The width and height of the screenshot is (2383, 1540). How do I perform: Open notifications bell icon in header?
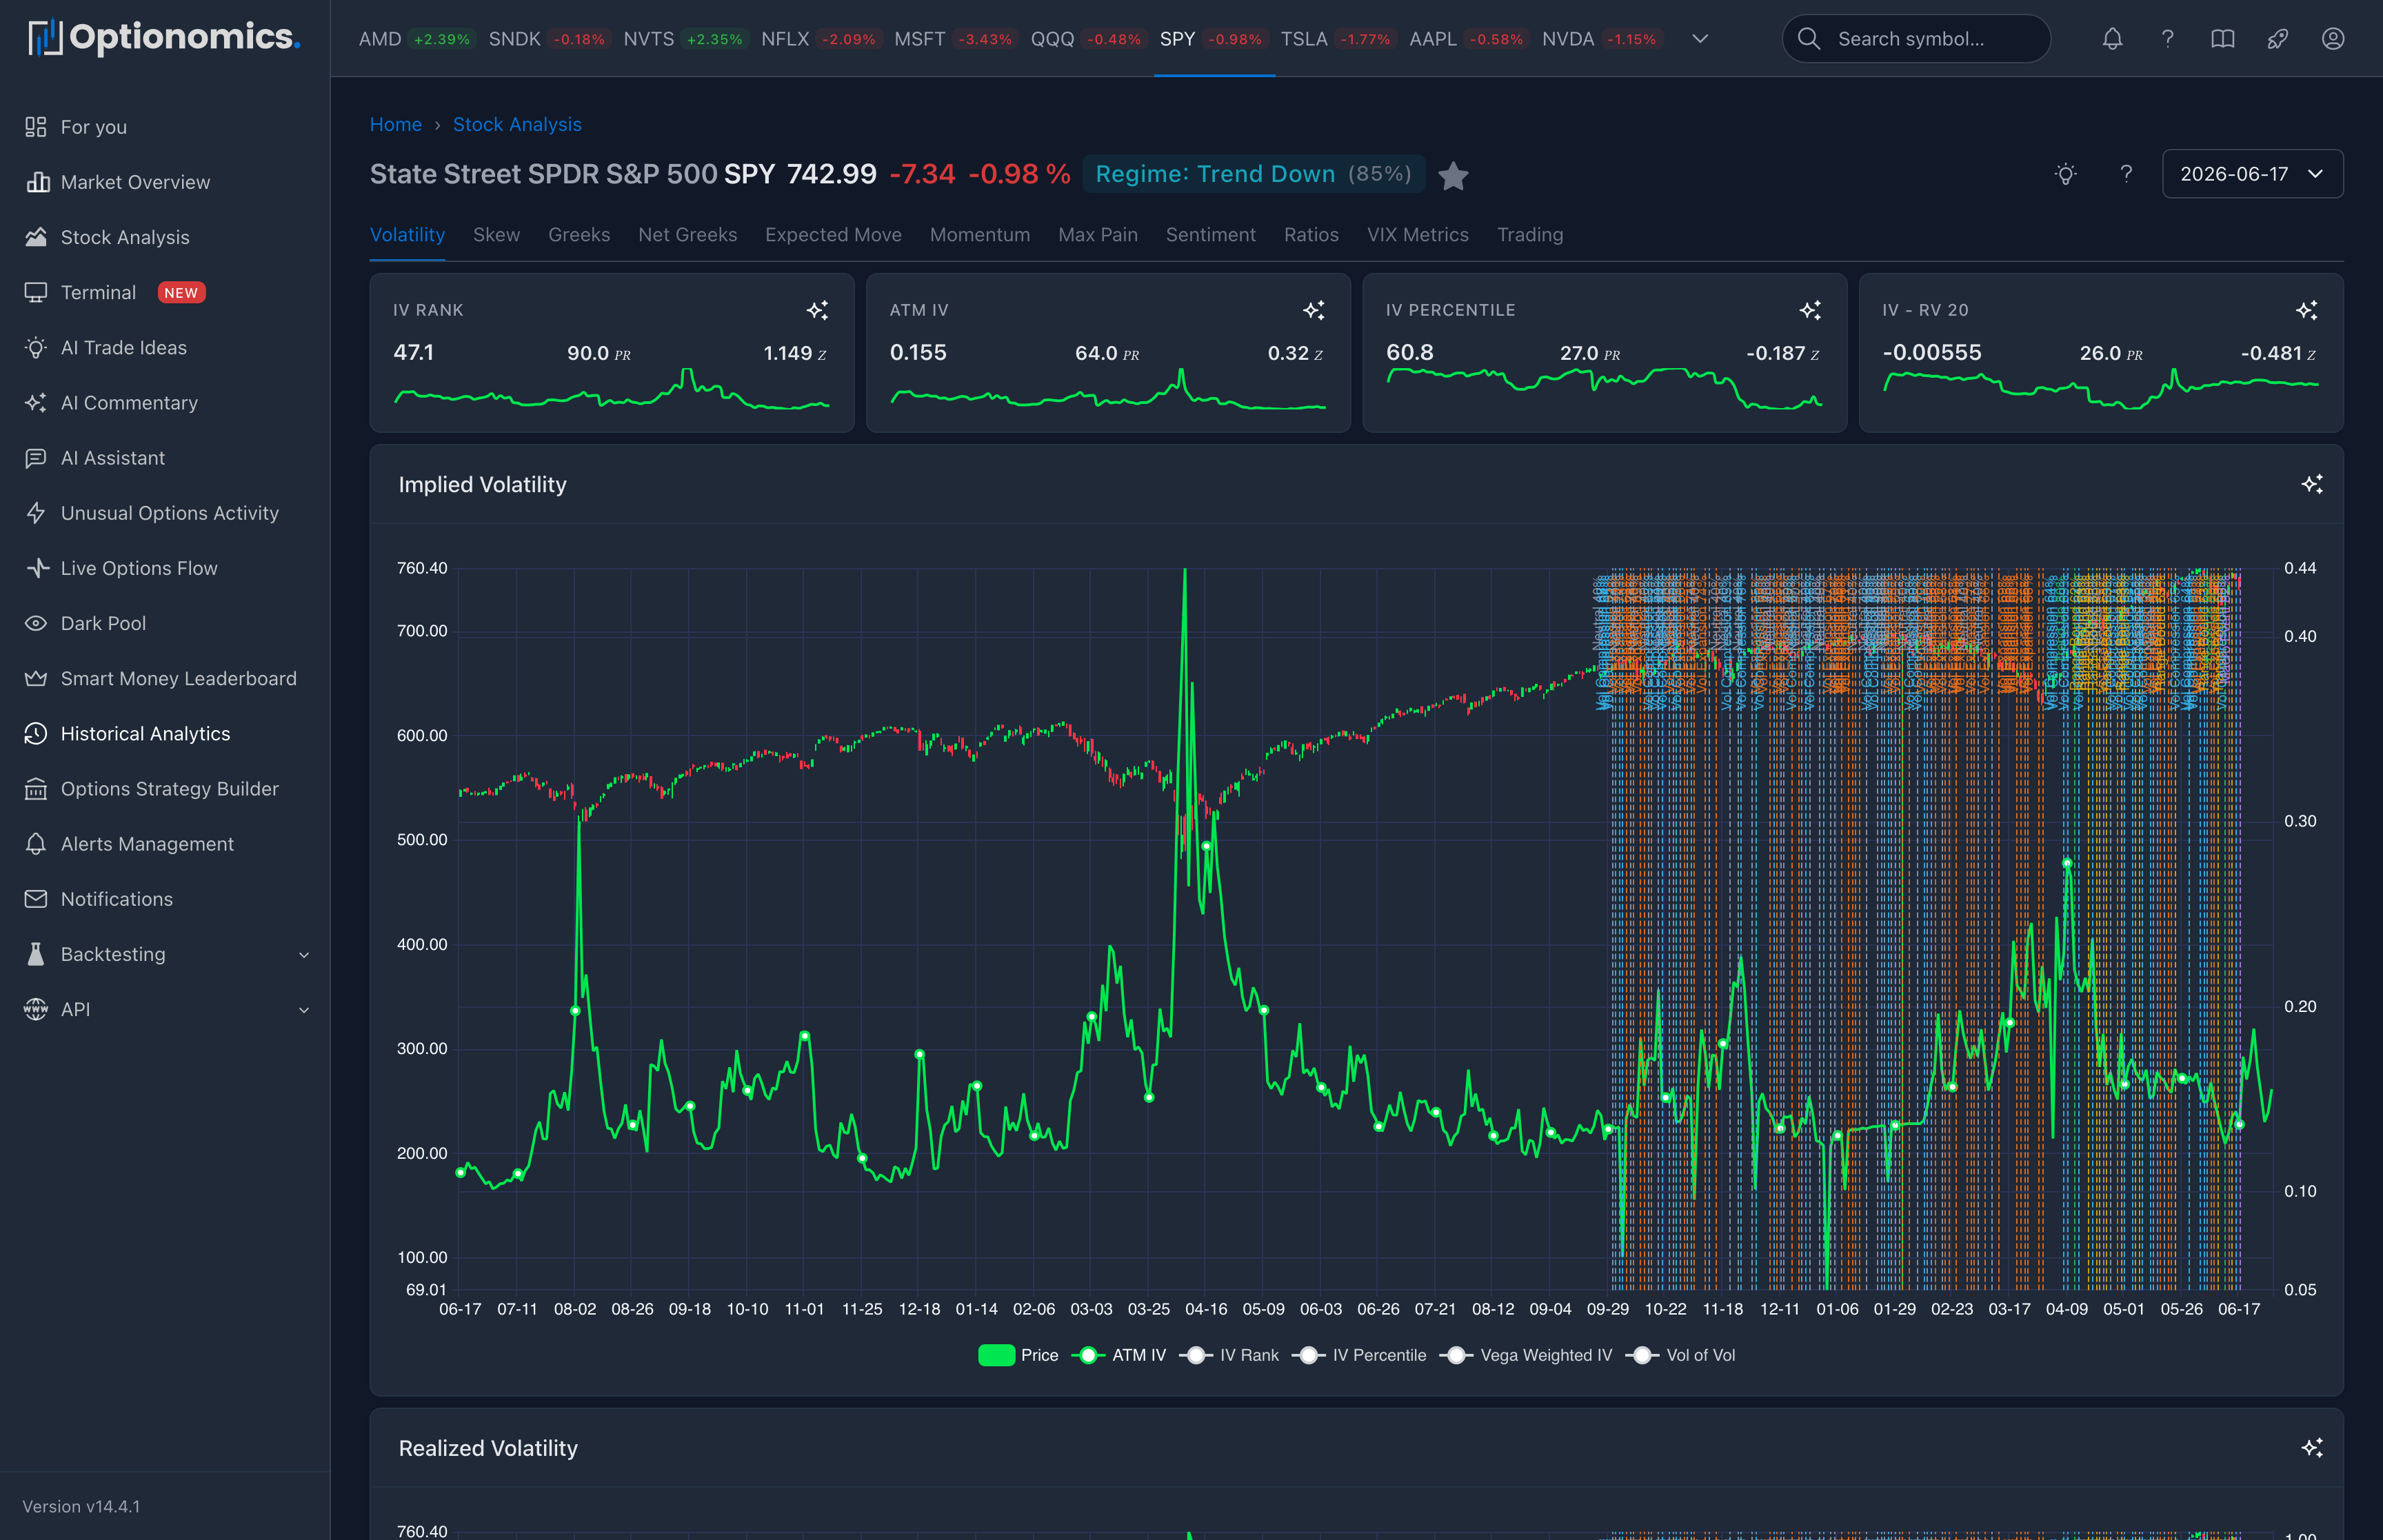[x=2112, y=39]
